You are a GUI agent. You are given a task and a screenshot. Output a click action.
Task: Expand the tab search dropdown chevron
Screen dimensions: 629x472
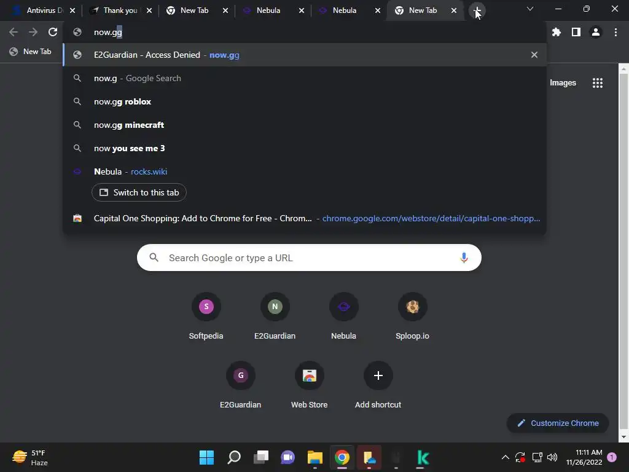[x=530, y=9]
